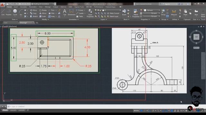The width and height of the screenshot is (206, 115).
Task: Expand the Layers panel
Action: 104,19
